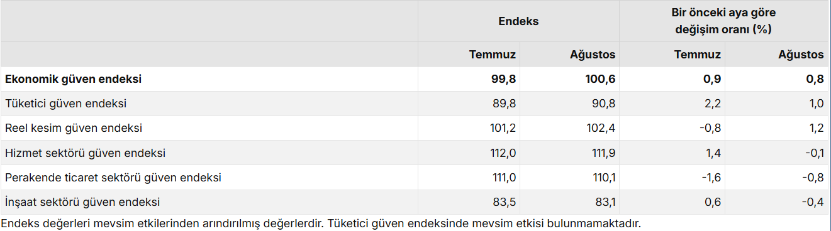
Task: Click the İnşaat sektörü güven endeksi label
Action: [82, 202]
